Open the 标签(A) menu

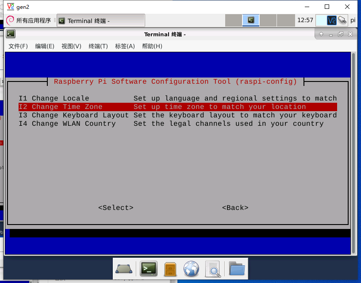125,47
